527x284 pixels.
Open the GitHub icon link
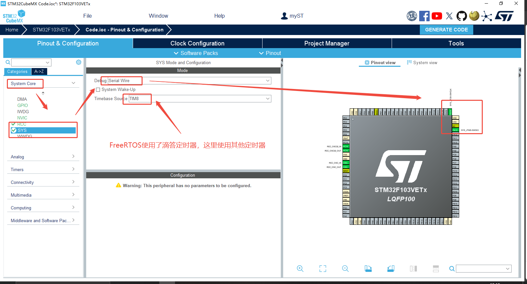pos(462,16)
